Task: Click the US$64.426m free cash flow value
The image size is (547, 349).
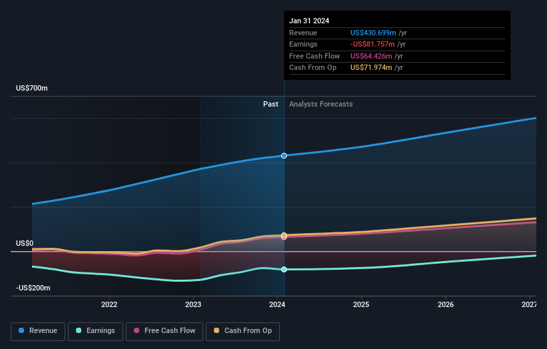Action: 371,56
